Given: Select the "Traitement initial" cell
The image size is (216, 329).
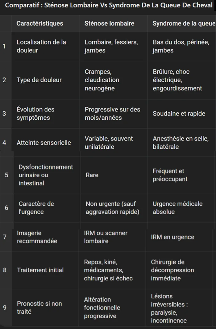Looking at the screenshot, I should coord(40,270).
